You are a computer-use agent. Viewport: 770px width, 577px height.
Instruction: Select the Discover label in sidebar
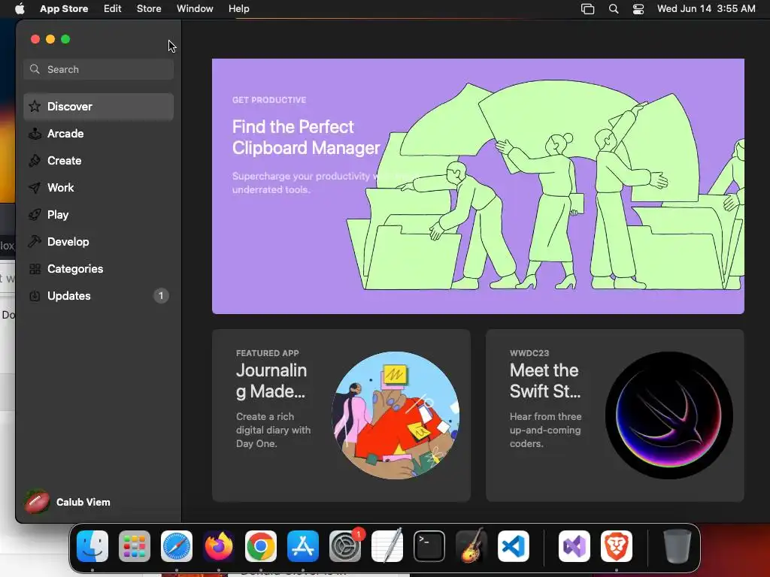(x=70, y=107)
